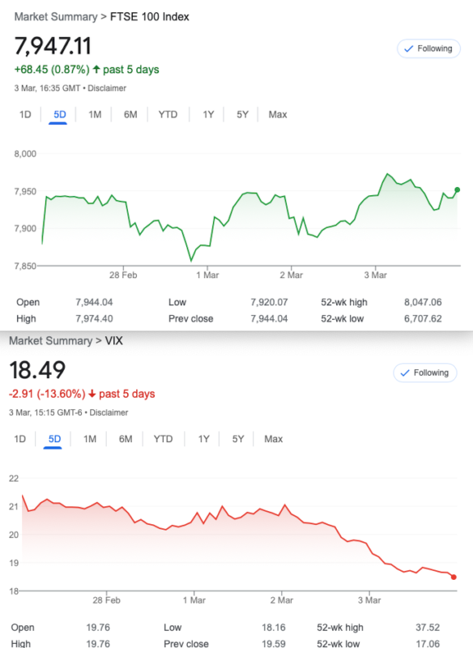The image size is (473, 648).
Task: Select YTD range on FTSE 100 chart
Action: point(168,114)
